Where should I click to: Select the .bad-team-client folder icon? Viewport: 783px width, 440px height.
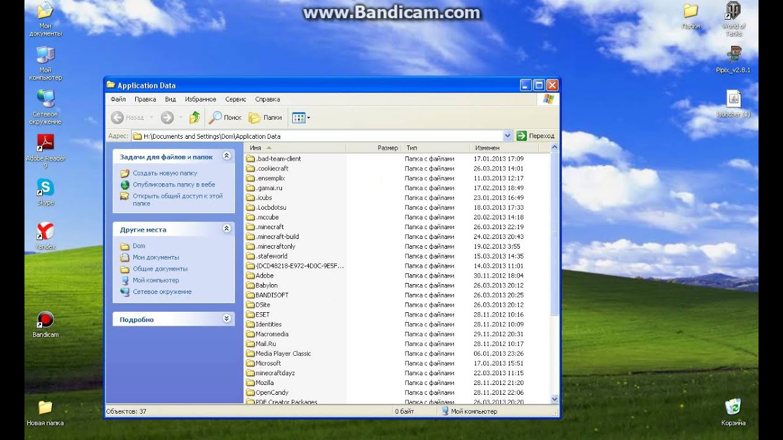pyautogui.click(x=250, y=159)
